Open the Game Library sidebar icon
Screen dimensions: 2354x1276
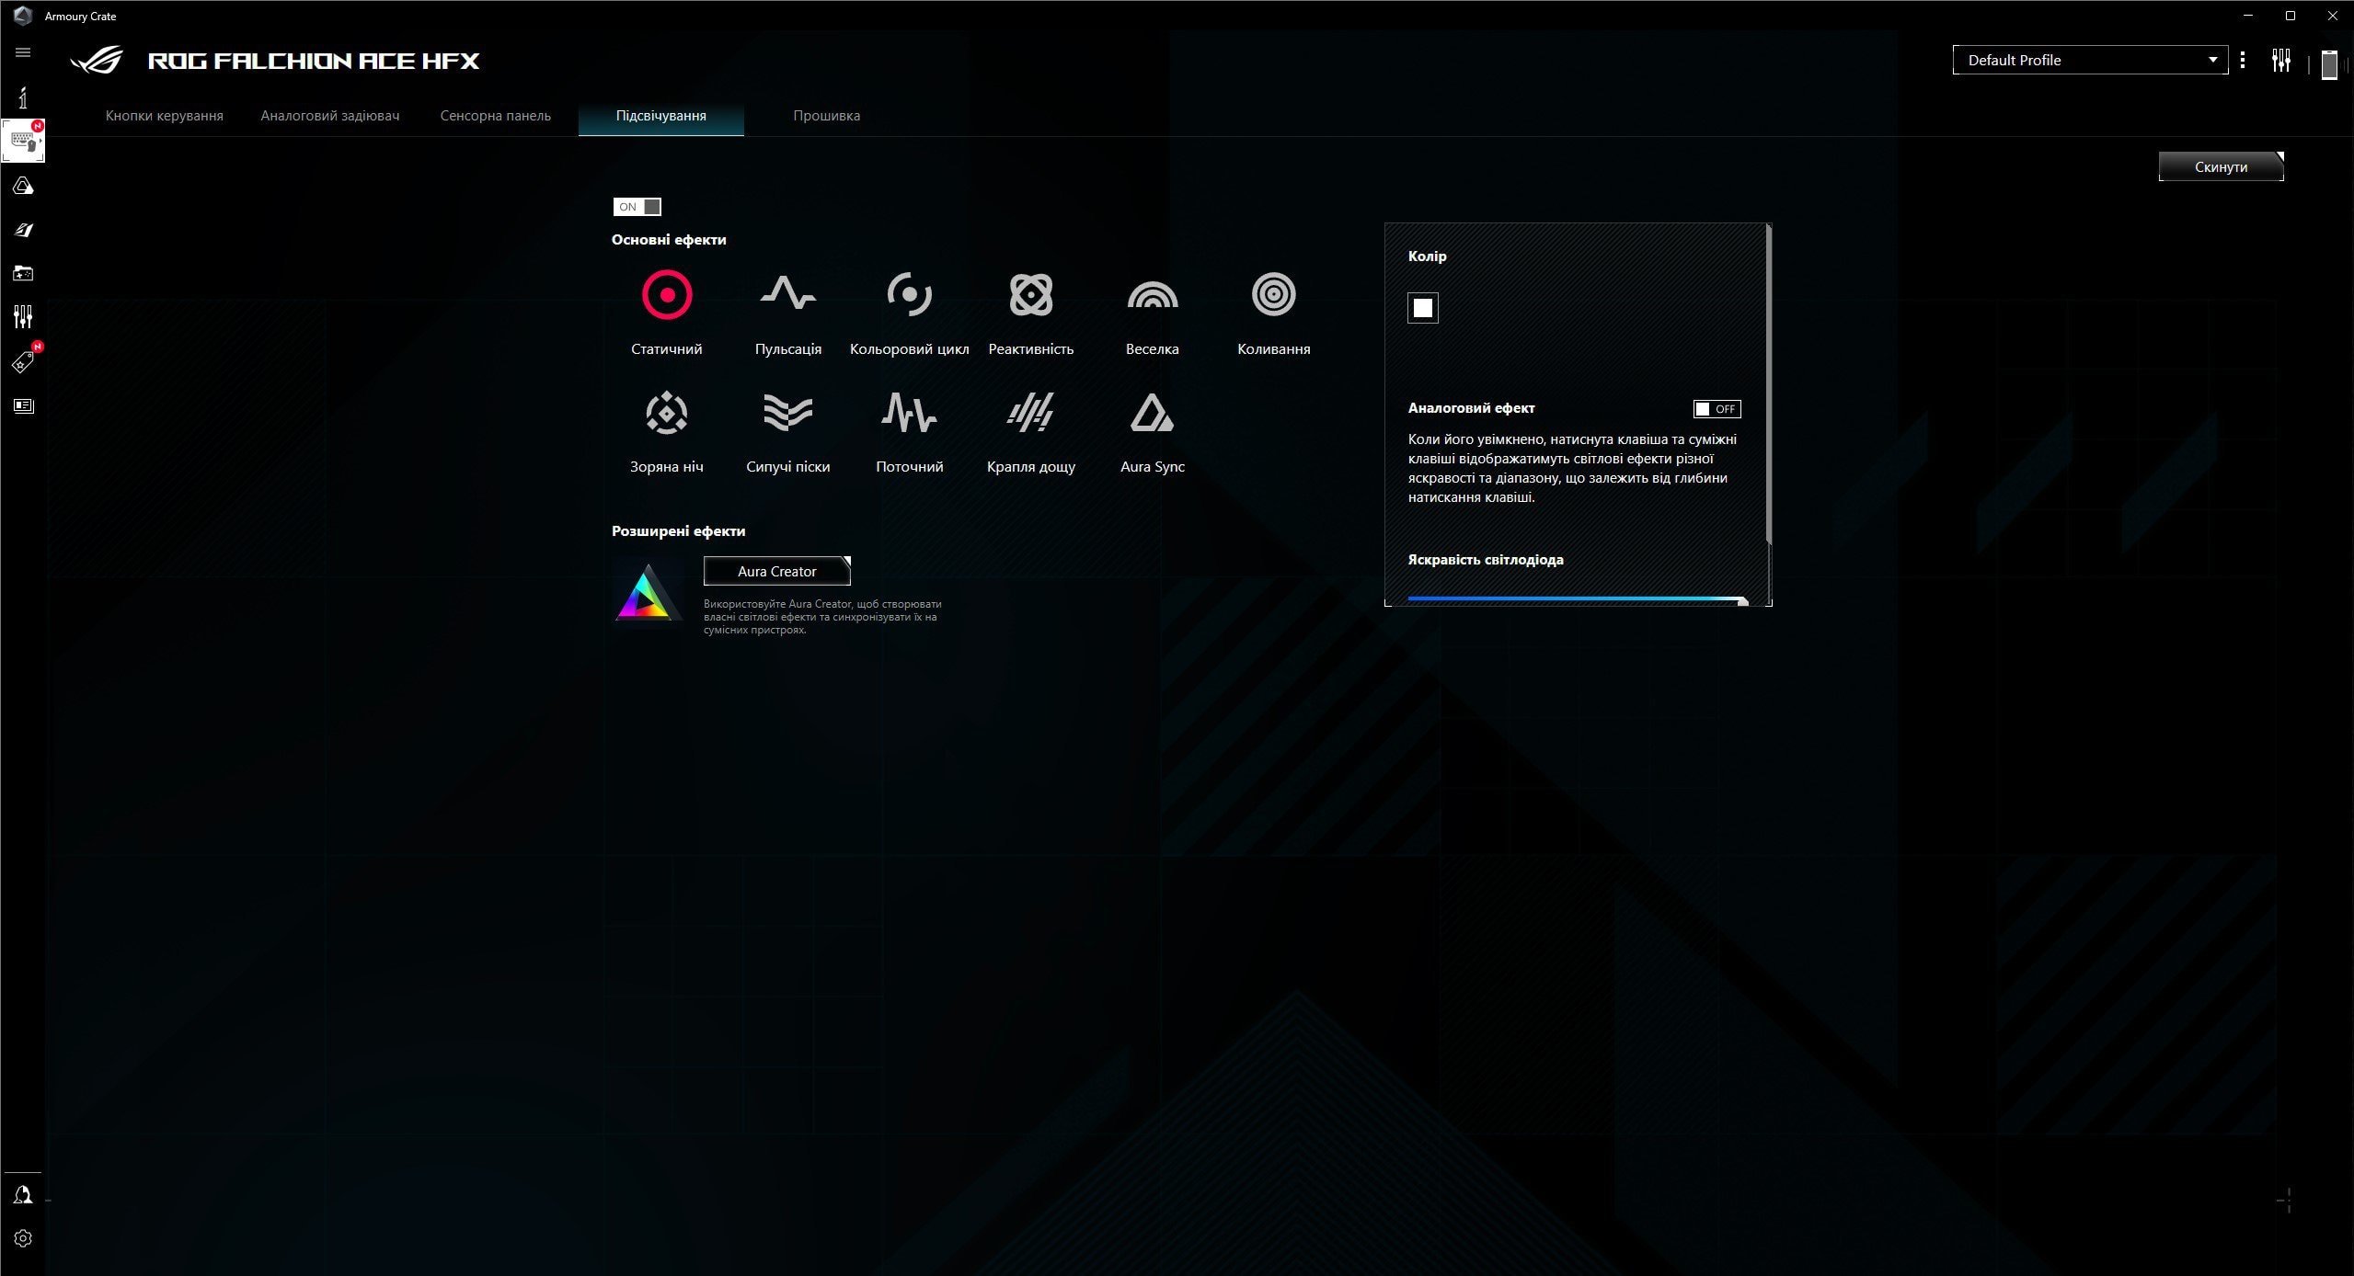pyautogui.click(x=23, y=273)
